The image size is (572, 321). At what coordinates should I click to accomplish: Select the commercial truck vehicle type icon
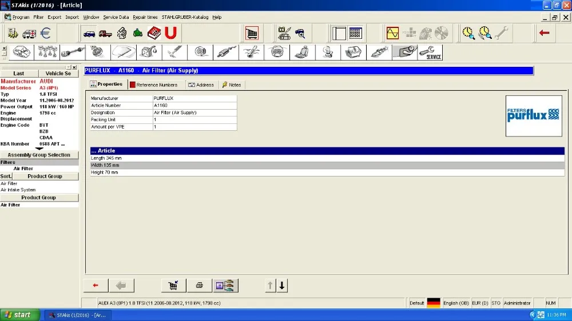pyautogui.click(x=105, y=34)
